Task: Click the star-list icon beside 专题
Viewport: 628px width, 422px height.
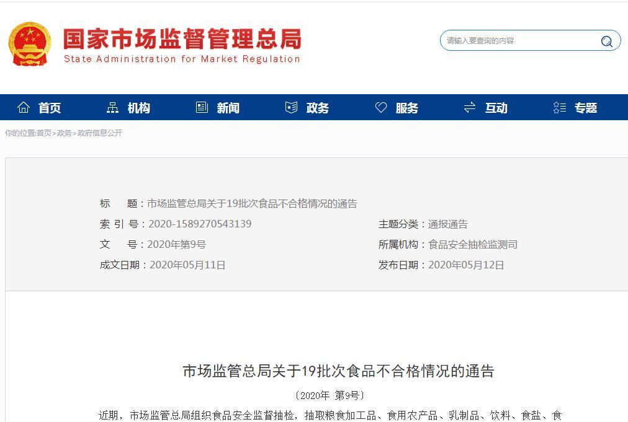Action: pos(559,107)
